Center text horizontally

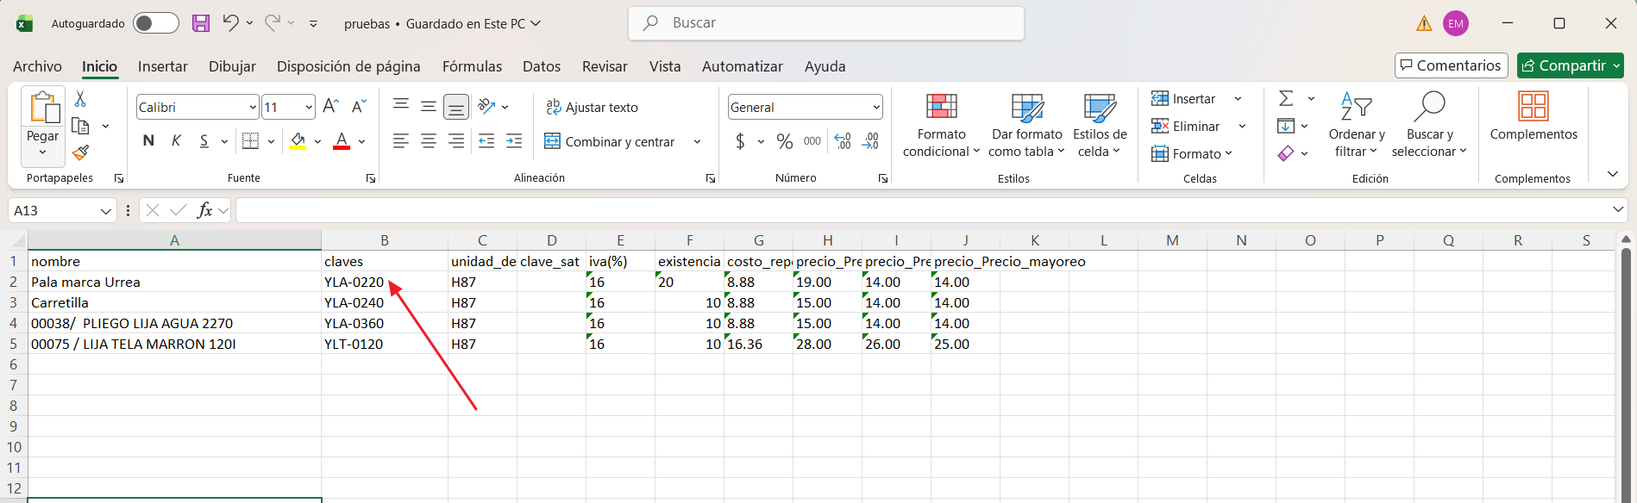(429, 140)
